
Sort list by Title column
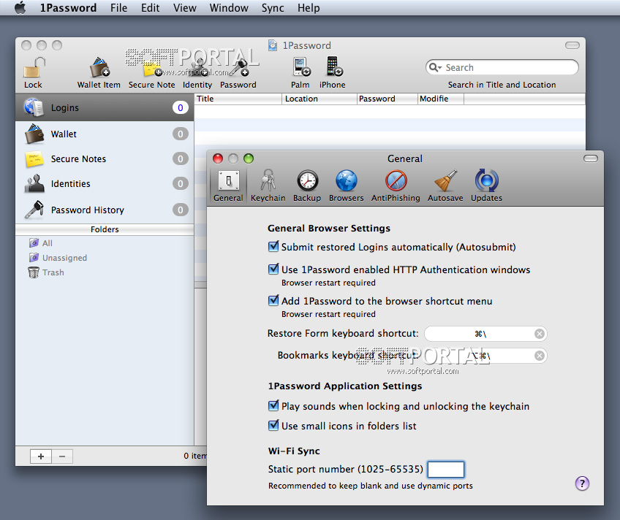[x=238, y=99]
